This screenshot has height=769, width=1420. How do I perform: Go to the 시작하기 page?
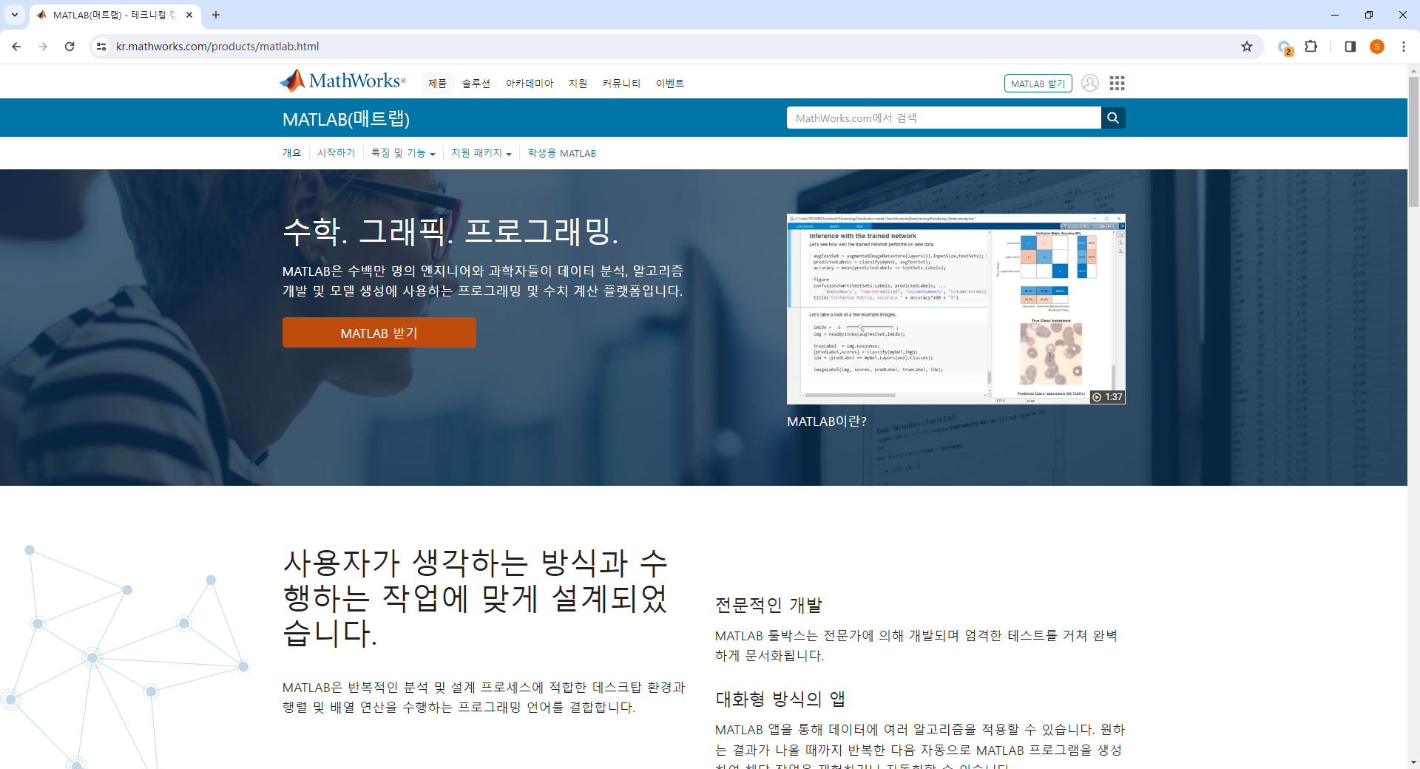click(336, 153)
